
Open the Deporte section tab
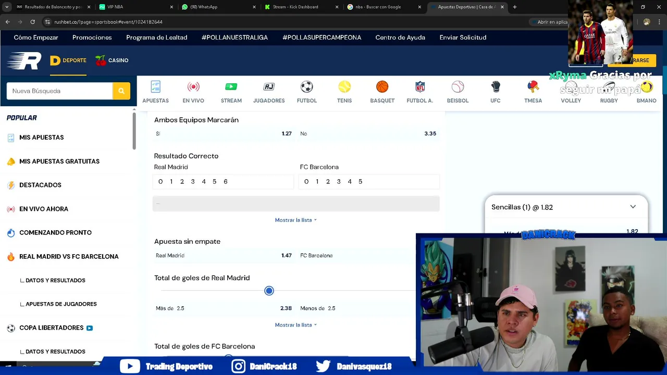68,60
